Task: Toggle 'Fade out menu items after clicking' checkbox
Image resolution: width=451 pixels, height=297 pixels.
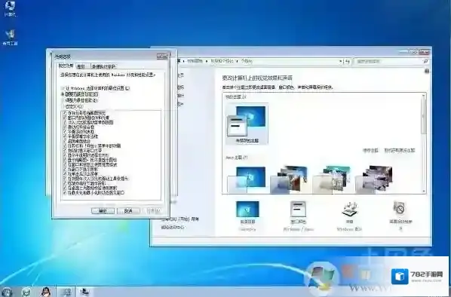Action: point(65,174)
